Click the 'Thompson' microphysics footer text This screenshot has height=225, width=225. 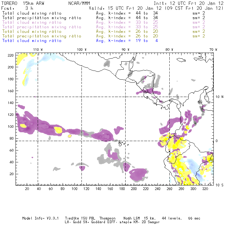point(107,218)
